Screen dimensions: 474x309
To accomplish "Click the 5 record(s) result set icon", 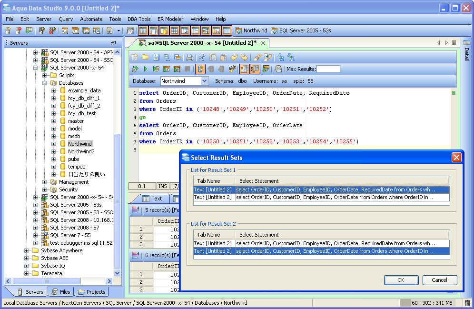I will click(x=136, y=210).
